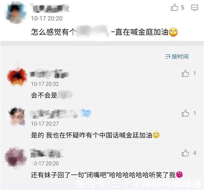Image resolution: width=204 pixels, height=190 pixels.
Task: Tap username of the 20:27 replier
Action: click(x=54, y=113)
